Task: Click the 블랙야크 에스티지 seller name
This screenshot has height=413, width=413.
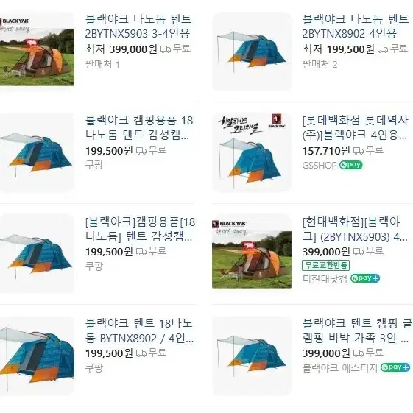Action: click(x=340, y=367)
